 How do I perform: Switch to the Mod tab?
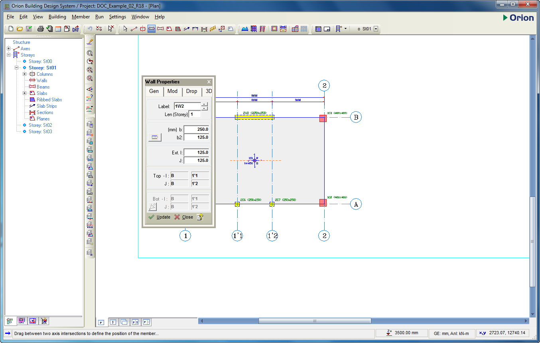[172, 91]
